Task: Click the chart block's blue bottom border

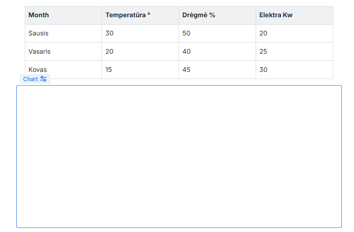Action: [179, 227]
